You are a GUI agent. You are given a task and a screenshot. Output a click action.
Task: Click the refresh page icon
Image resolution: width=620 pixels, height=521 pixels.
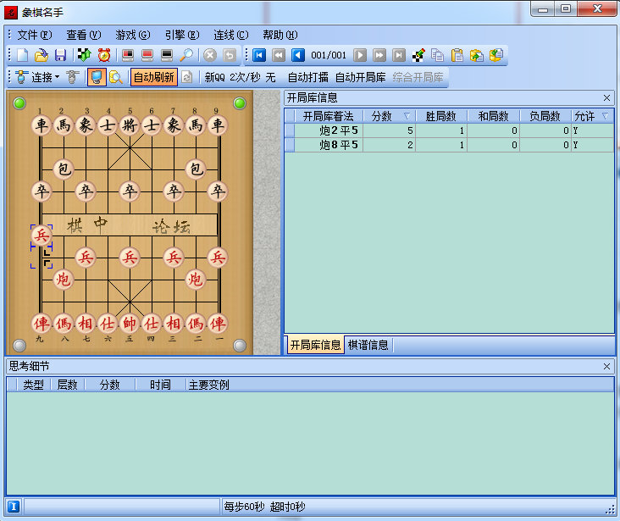pyautogui.click(x=187, y=77)
